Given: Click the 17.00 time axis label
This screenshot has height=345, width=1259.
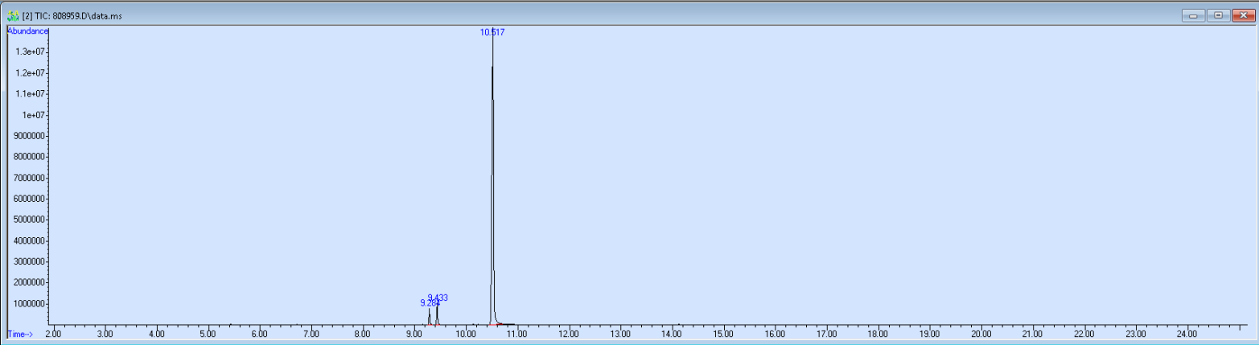Looking at the screenshot, I should [826, 333].
